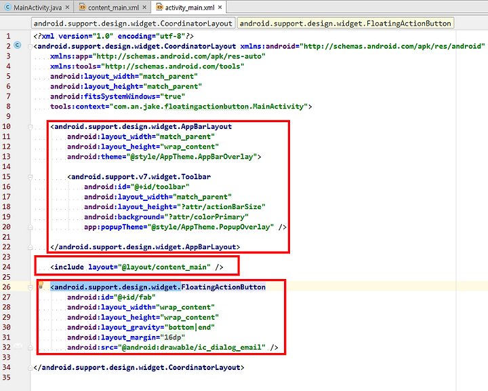Click the "16dp" layout_margin value
The height and width of the screenshot is (391, 488).
tap(173, 337)
